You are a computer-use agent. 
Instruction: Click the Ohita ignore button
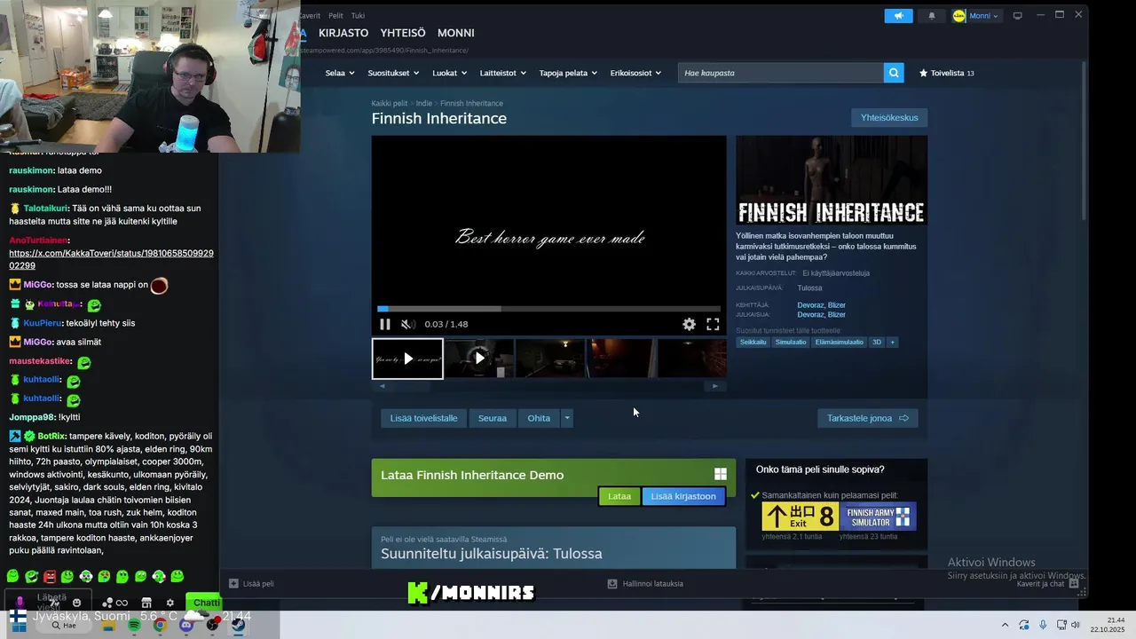tap(539, 418)
